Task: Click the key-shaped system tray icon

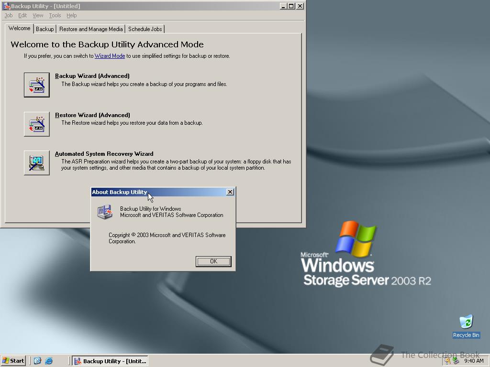Action: (x=448, y=361)
